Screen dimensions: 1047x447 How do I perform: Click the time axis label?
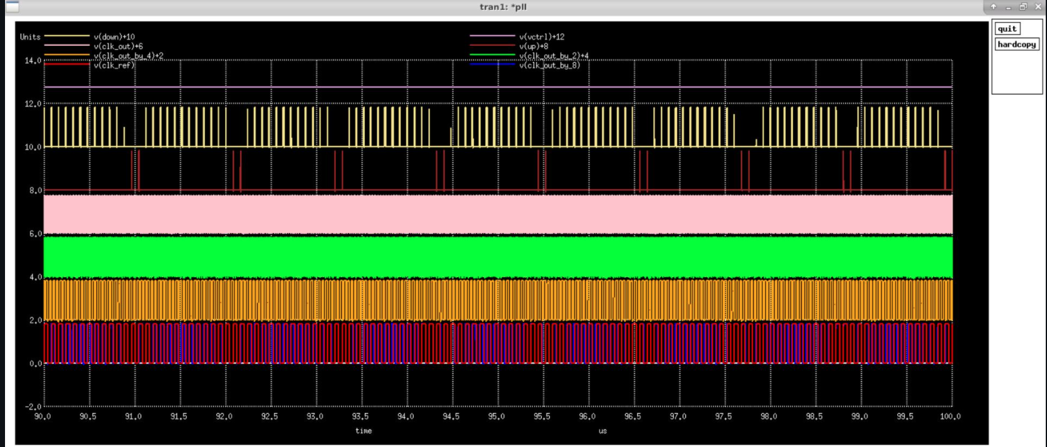(x=364, y=431)
